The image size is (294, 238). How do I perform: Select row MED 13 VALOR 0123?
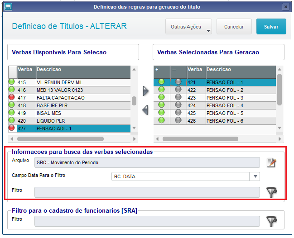point(69,90)
